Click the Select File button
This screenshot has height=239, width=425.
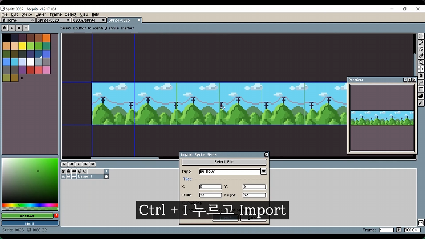click(224, 162)
